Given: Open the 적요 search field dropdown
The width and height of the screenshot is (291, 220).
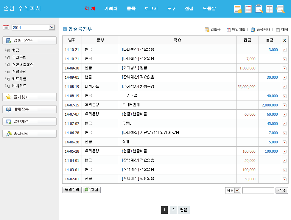Looking at the screenshot, I should (237, 190).
